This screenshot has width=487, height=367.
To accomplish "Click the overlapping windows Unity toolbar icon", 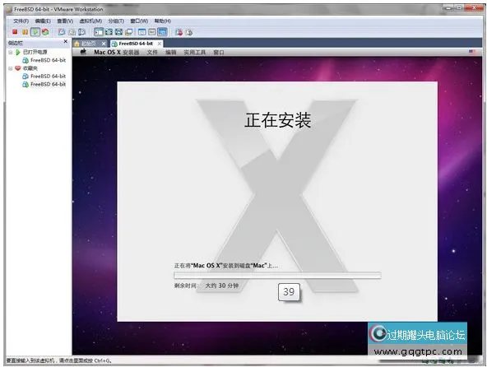I will (x=128, y=32).
